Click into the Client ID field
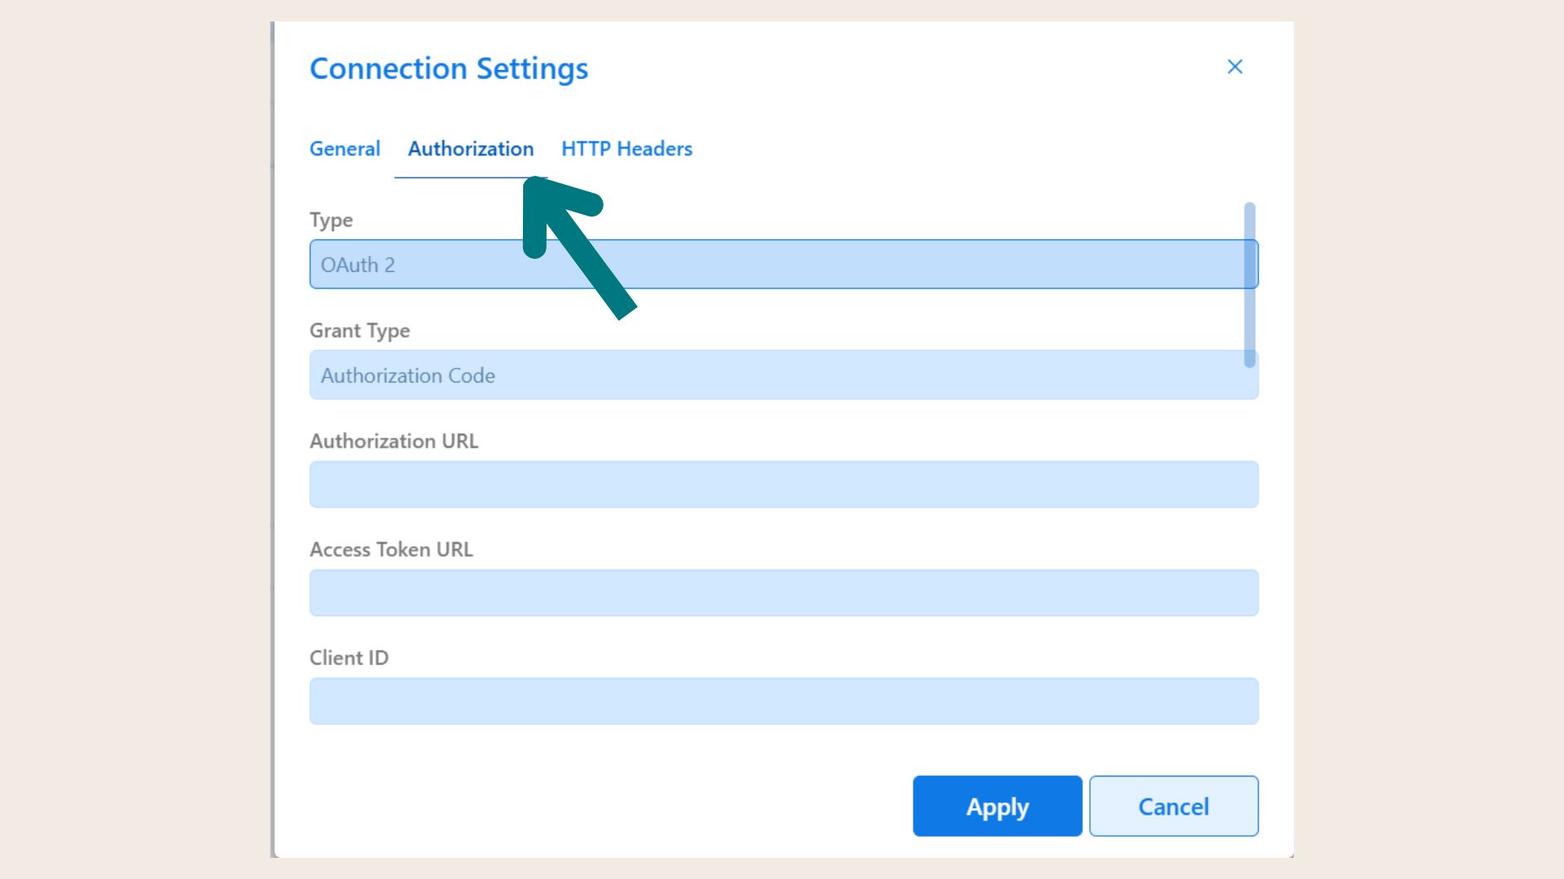Screen dimensions: 1564x879 pos(782,702)
